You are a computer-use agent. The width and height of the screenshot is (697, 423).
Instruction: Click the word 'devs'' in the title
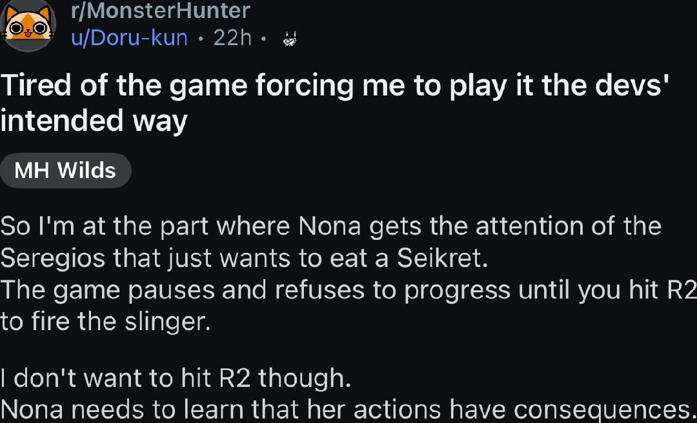coord(633,85)
